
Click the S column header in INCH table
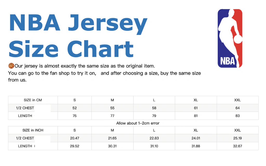click(x=75, y=130)
